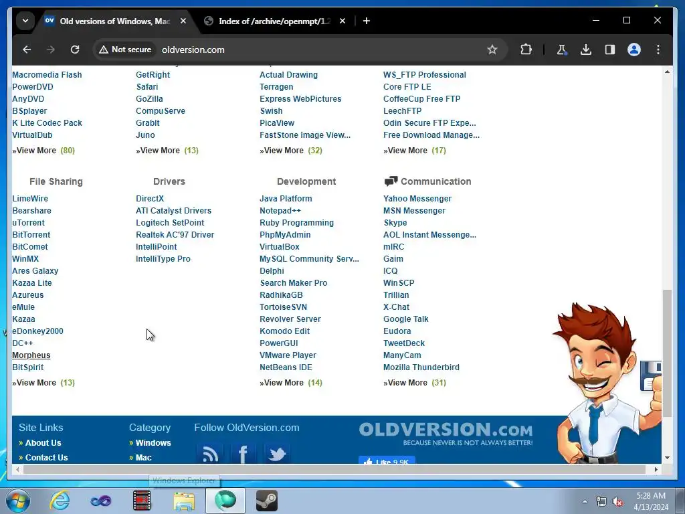Expand View More (13) below Juno
This screenshot has height=514, width=685.
(167, 151)
